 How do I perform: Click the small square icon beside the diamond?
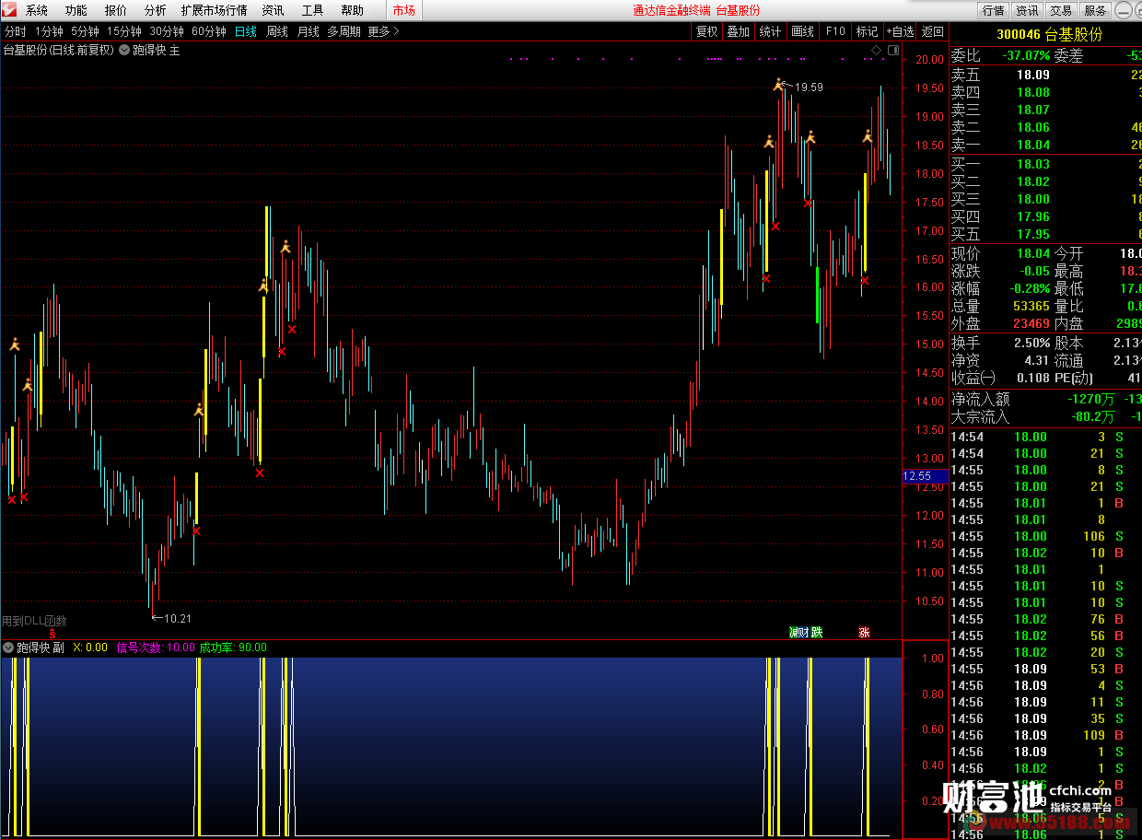[892, 50]
